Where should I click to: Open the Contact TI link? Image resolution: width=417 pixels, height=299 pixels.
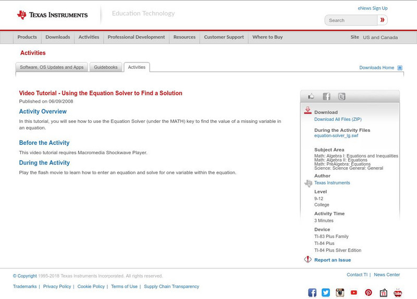point(357,275)
